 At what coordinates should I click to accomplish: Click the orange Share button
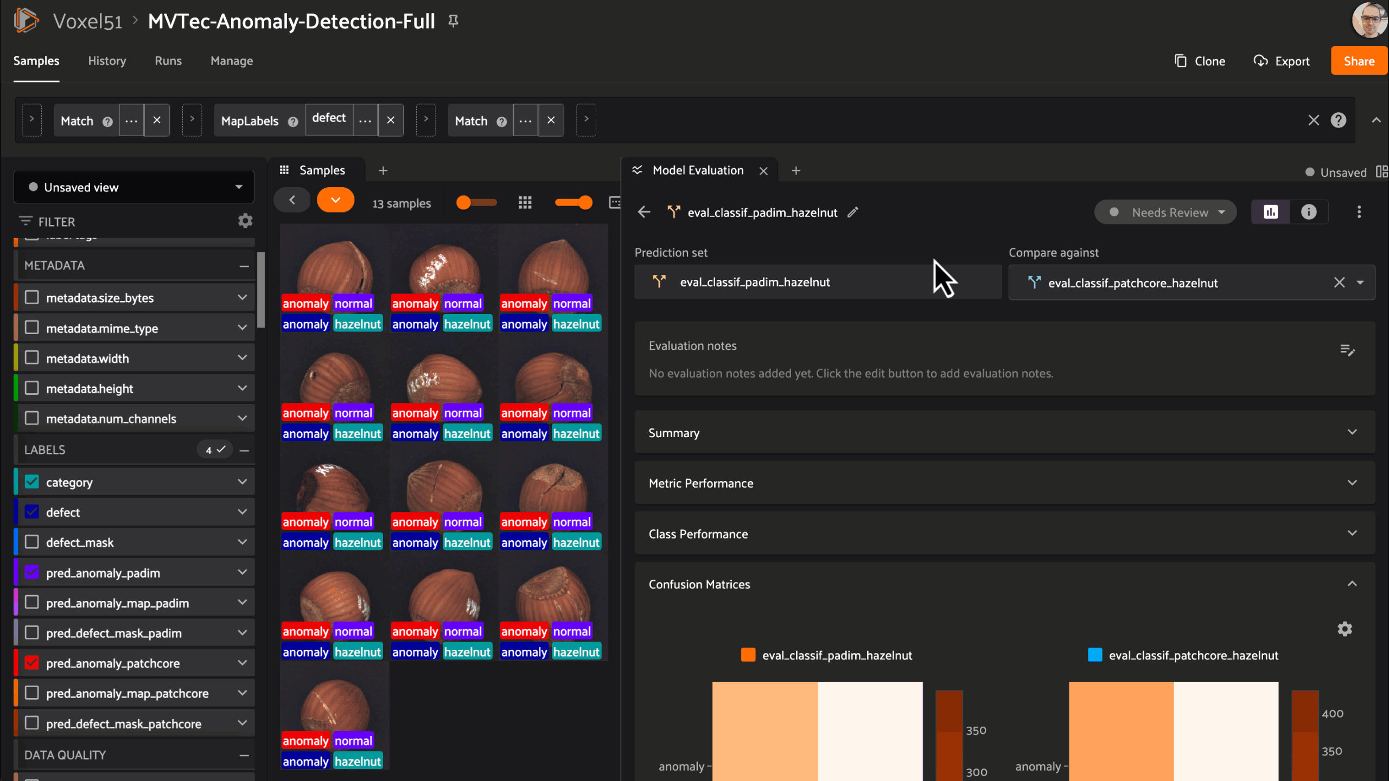[1359, 61]
